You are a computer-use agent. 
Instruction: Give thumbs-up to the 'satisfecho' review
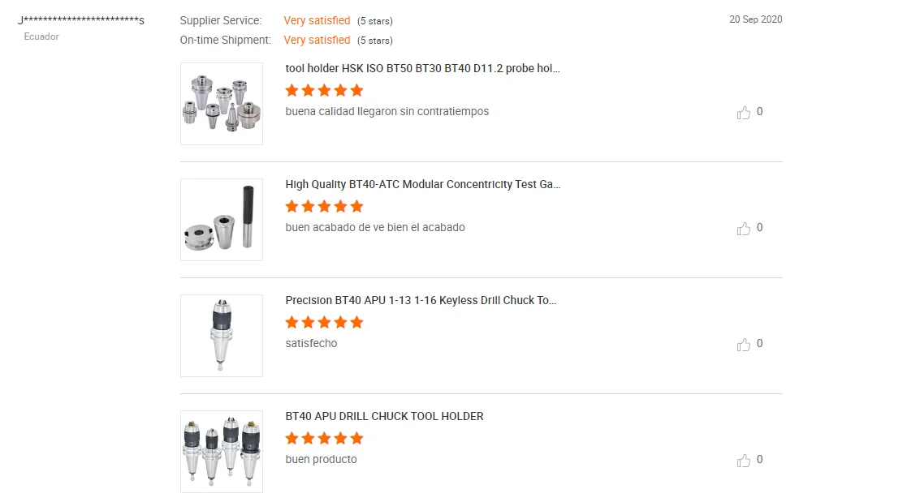pos(744,345)
